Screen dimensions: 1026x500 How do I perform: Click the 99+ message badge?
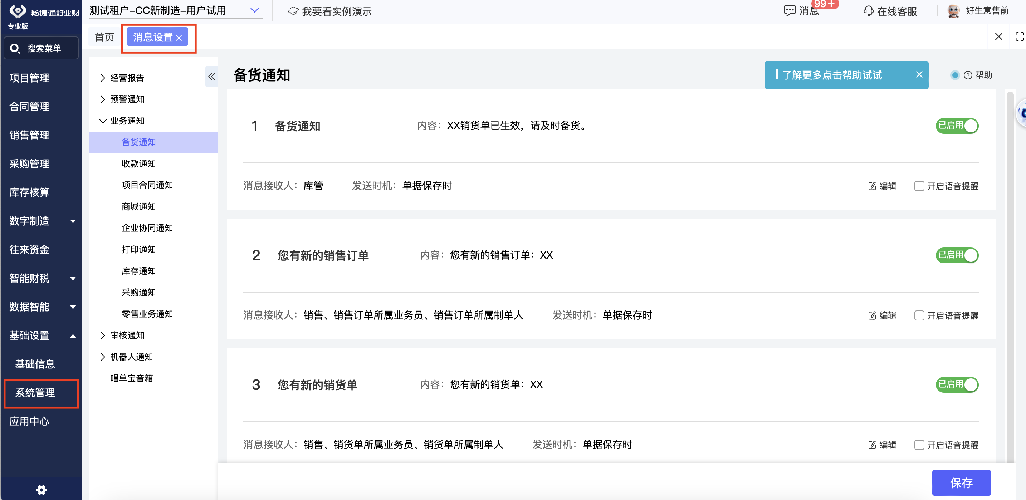coord(825,4)
